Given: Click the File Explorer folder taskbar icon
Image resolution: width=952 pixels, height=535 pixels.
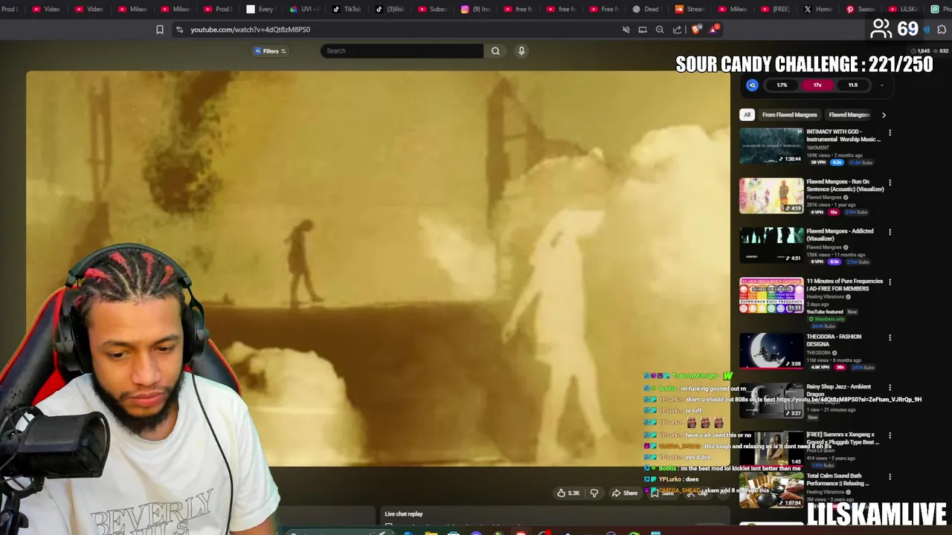Looking at the screenshot, I should coord(431,532).
